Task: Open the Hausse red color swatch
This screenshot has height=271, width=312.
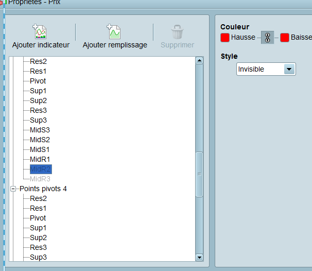Action: coord(225,38)
